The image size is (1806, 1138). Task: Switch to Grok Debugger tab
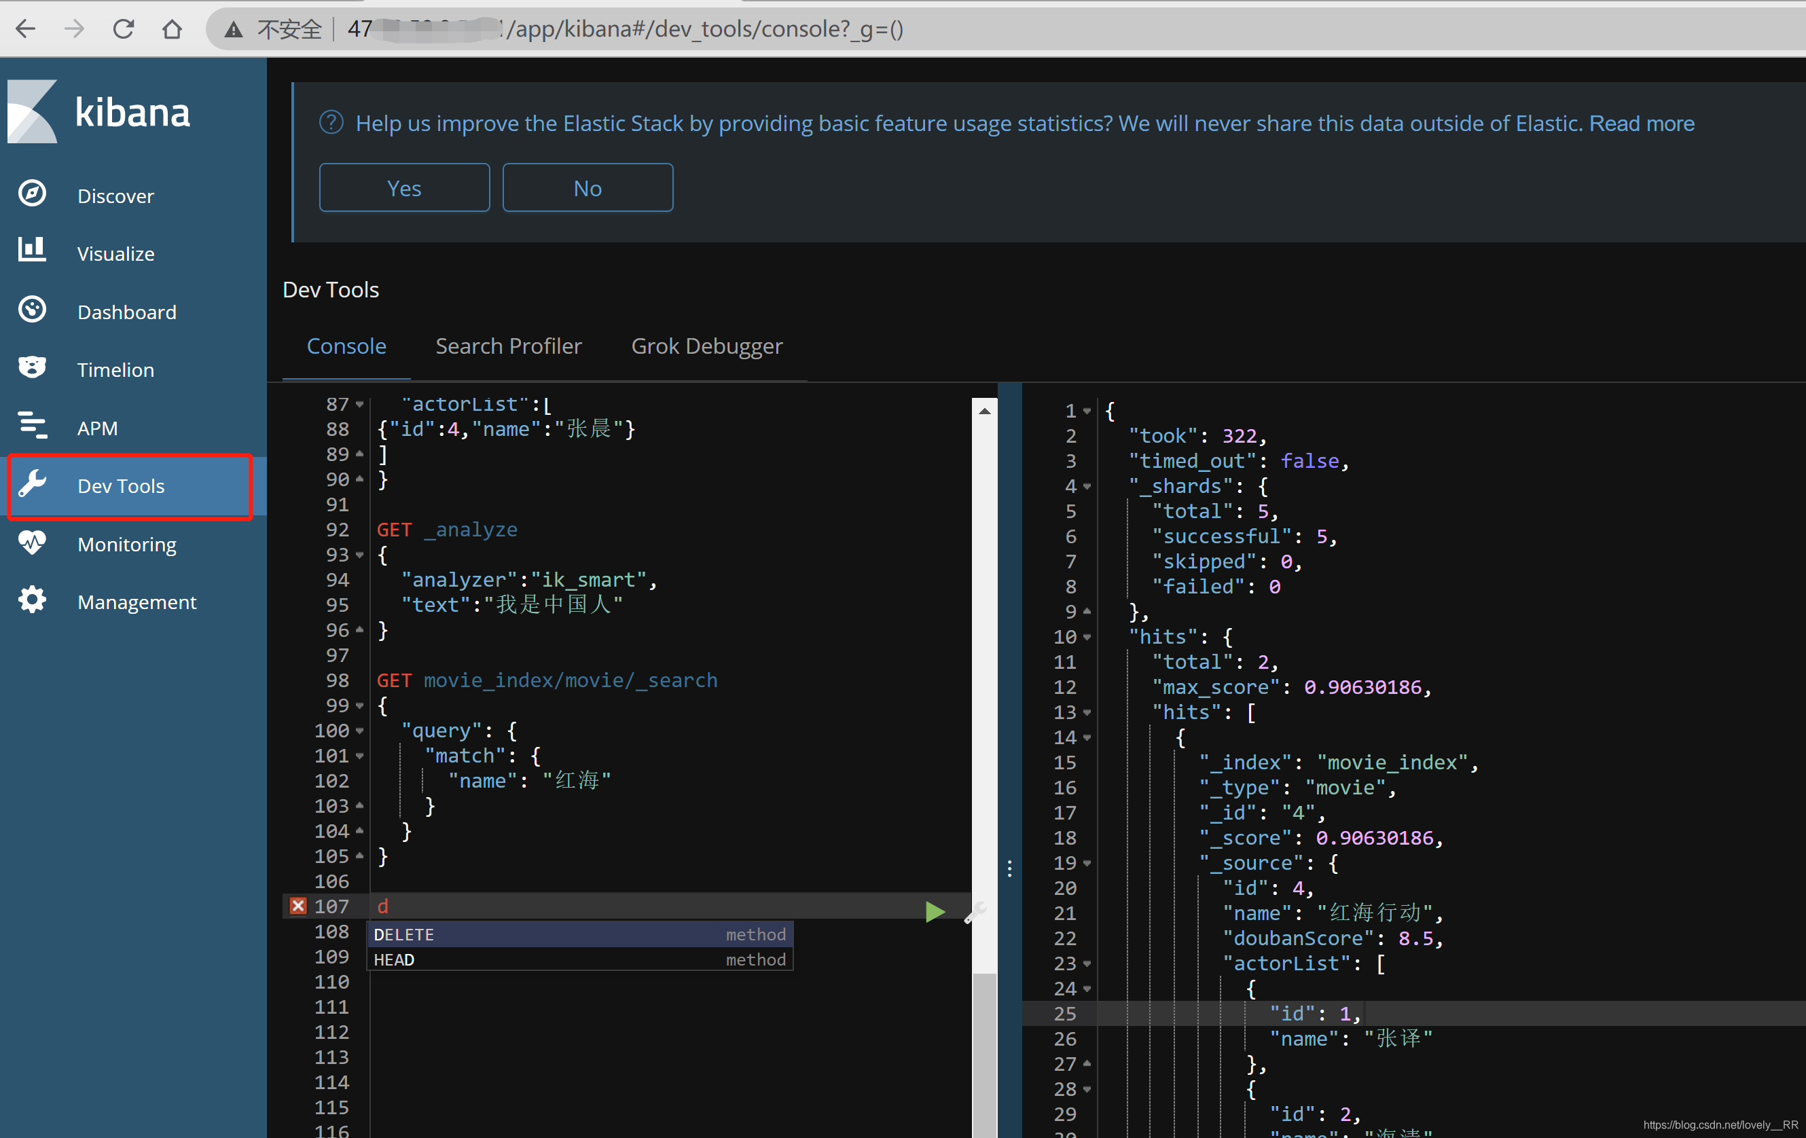click(x=706, y=346)
